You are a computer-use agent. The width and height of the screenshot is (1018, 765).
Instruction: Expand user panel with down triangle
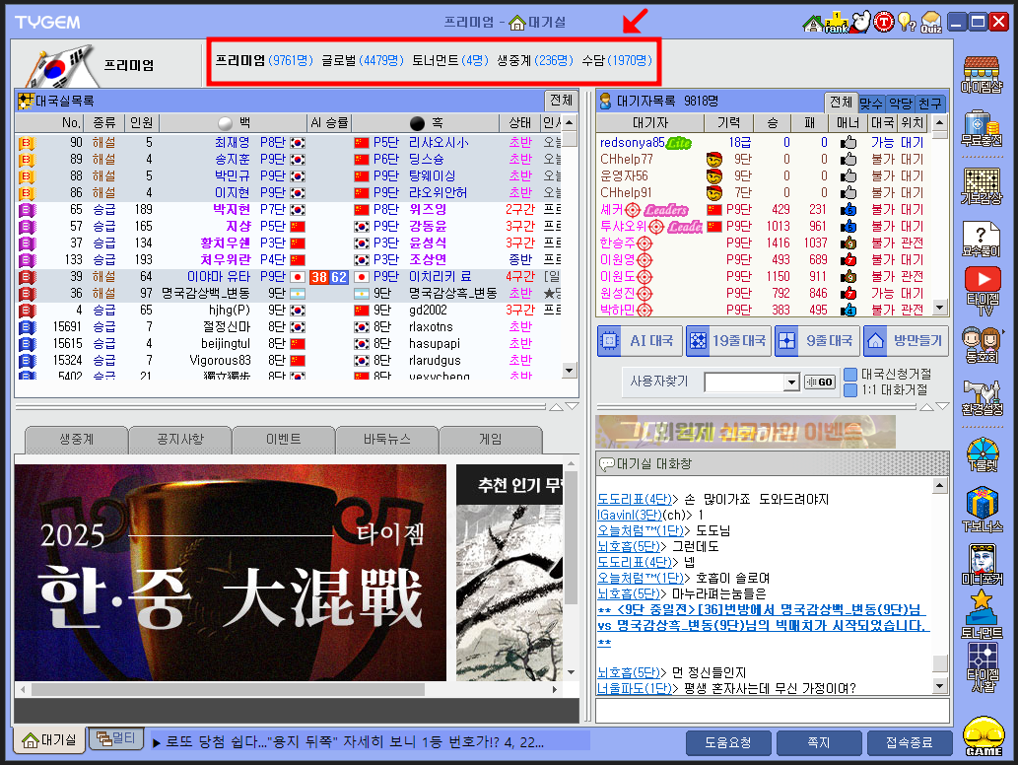(x=943, y=406)
